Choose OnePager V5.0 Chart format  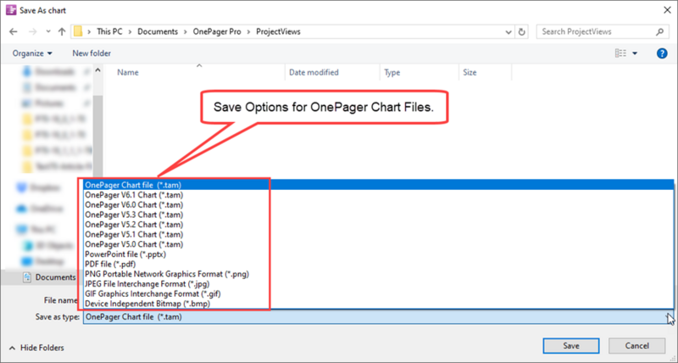pos(378,244)
